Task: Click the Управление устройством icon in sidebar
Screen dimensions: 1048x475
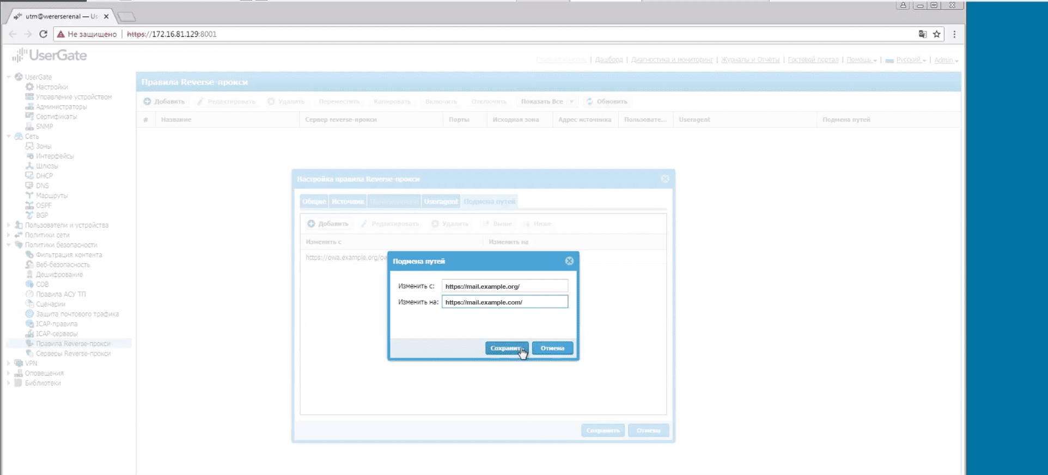Action: point(30,96)
